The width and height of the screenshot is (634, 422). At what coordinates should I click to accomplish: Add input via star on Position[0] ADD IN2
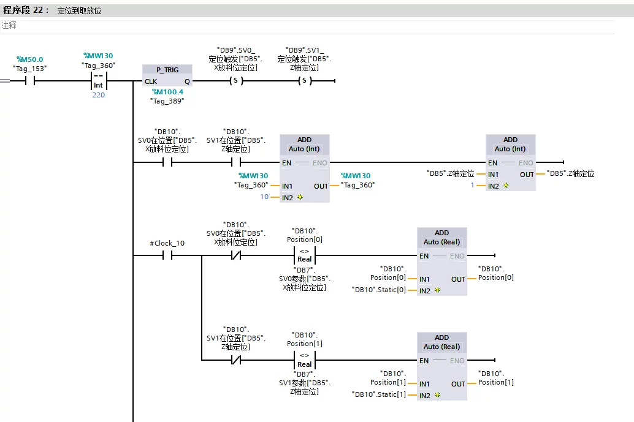(438, 290)
